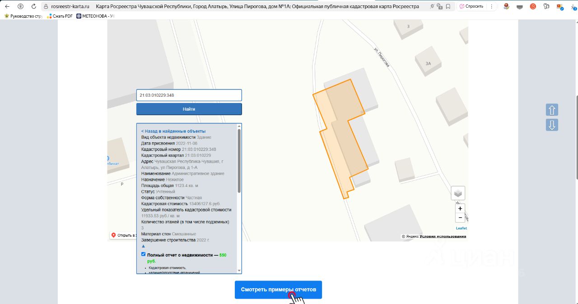Click the page scroll-up arrow button
This screenshot has width=578, height=304.
pyautogui.click(x=552, y=110)
